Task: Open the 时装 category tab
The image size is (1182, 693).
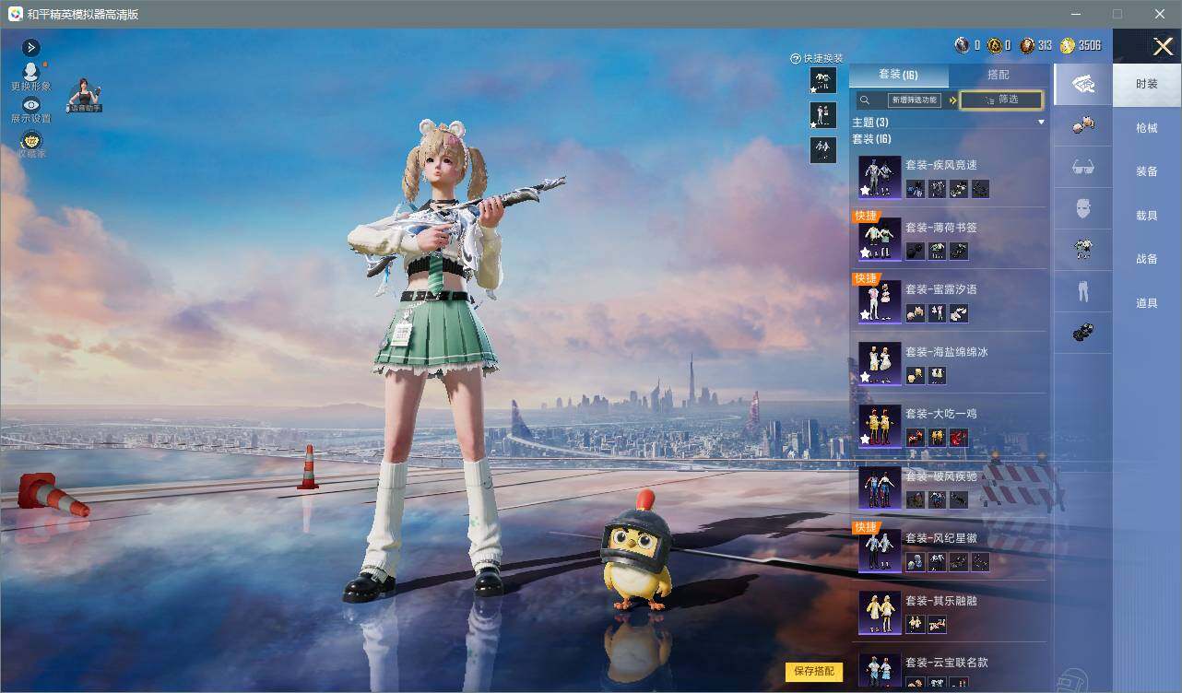Action: 1147,84
